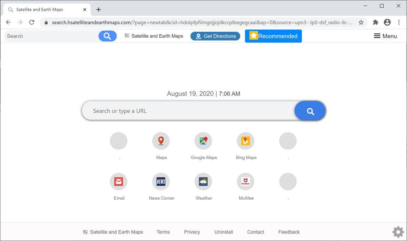This screenshot has height=241, width=407.
Task: Open the Chrome three-dot menu
Action: point(399,22)
